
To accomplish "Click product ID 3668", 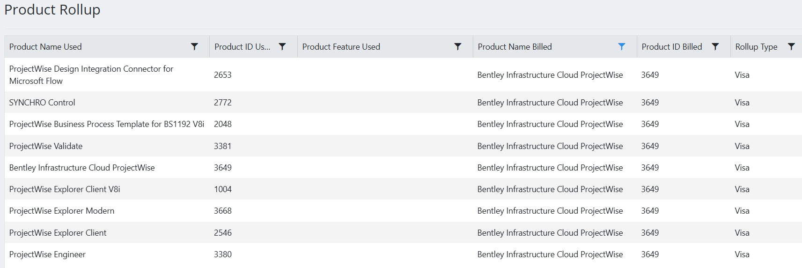I will [223, 211].
